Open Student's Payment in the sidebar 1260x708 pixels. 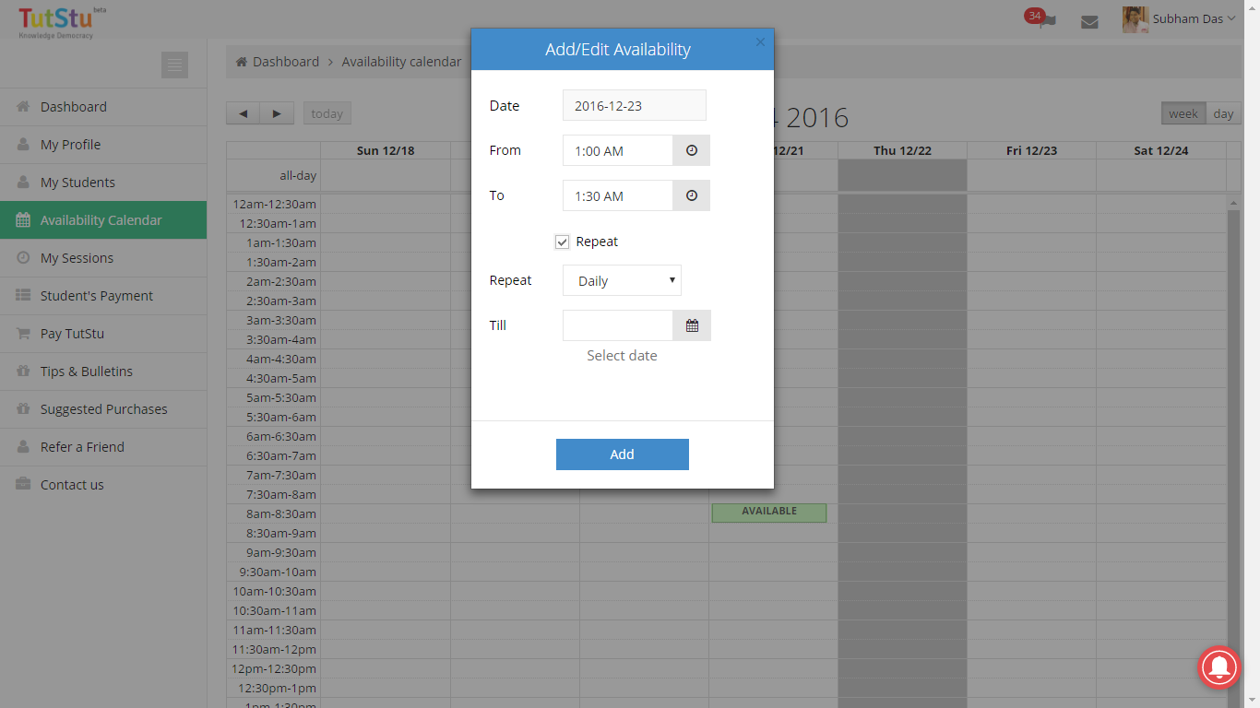click(x=103, y=296)
